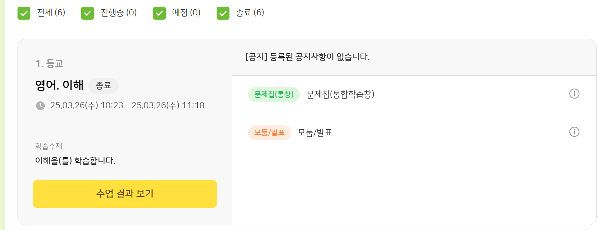
Task: Open the 문제집(통합학습창) item
Action: point(340,95)
